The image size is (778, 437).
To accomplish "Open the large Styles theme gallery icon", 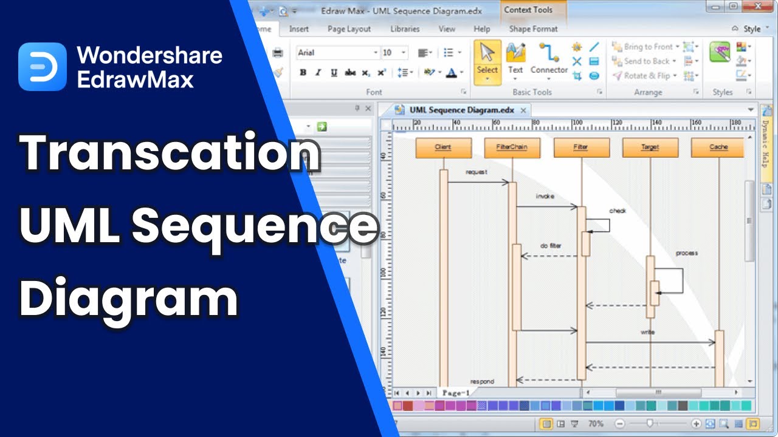I will tap(720, 52).
